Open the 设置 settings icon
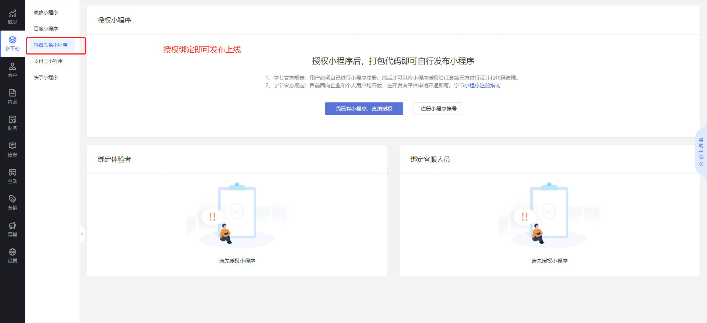The image size is (707, 323). (x=13, y=252)
